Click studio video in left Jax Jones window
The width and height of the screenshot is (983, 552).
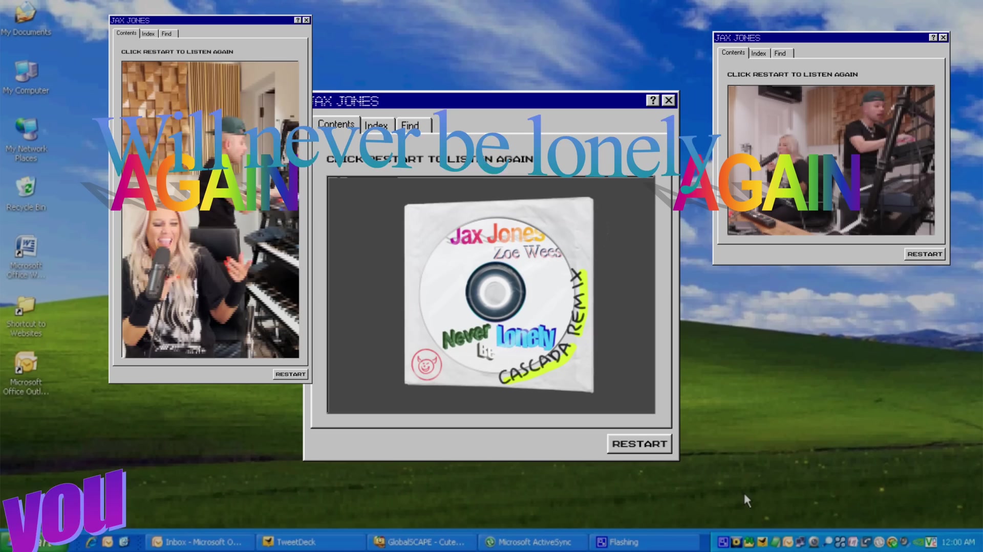coord(210,210)
